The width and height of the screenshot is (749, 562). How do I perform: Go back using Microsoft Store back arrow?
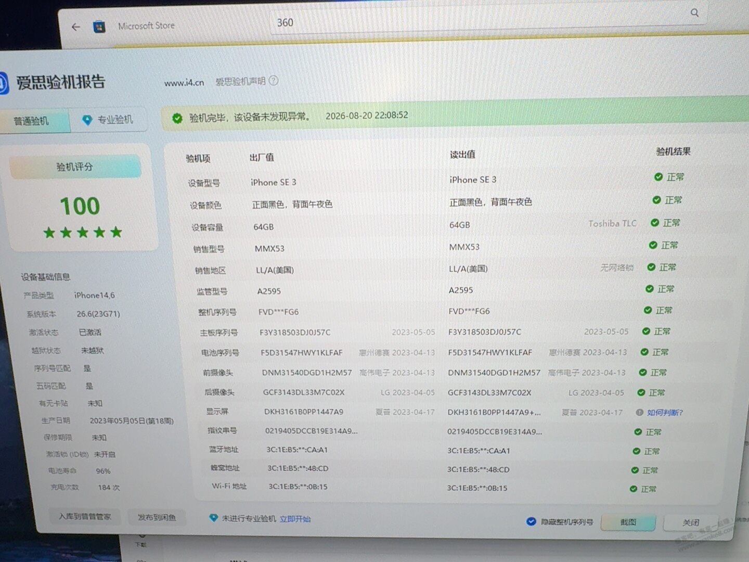[x=76, y=27]
